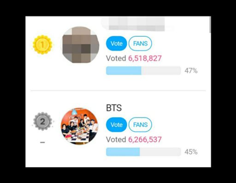This screenshot has height=183, width=236.
Task: Click the BTS 45% progress bar
Action: (143, 152)
